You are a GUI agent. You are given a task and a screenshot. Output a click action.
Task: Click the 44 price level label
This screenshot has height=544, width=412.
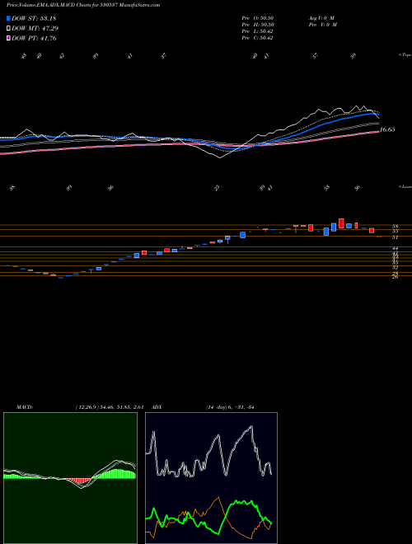395,248
